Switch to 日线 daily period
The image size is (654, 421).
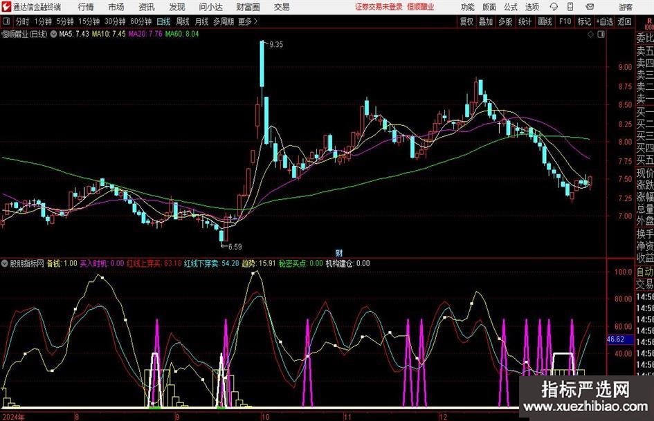(x=163, y=21)
